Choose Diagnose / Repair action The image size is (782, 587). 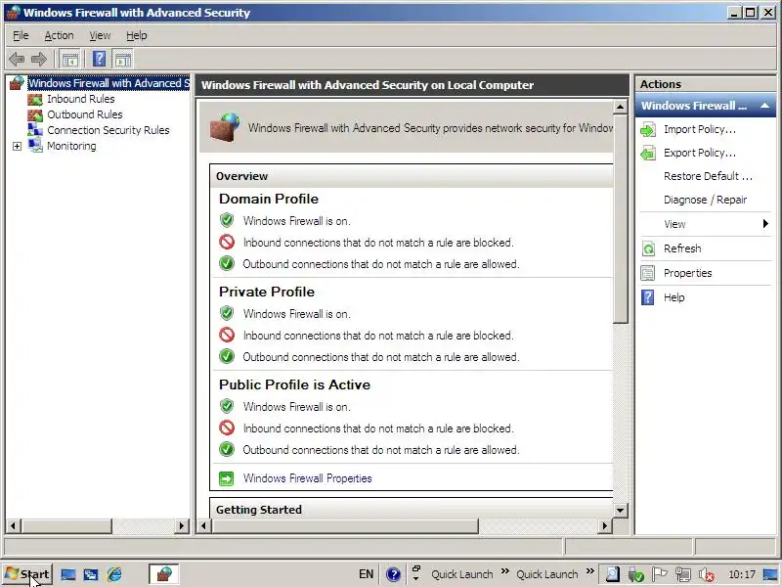click(705, 200)
